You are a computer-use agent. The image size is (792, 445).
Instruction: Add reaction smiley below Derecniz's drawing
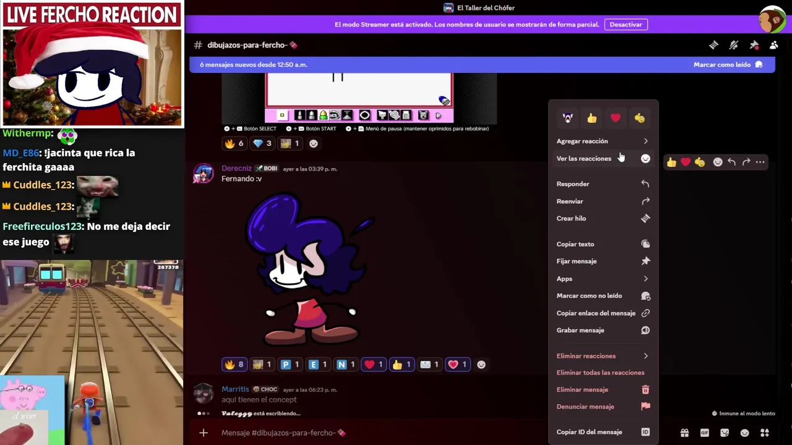coord(481,365)
